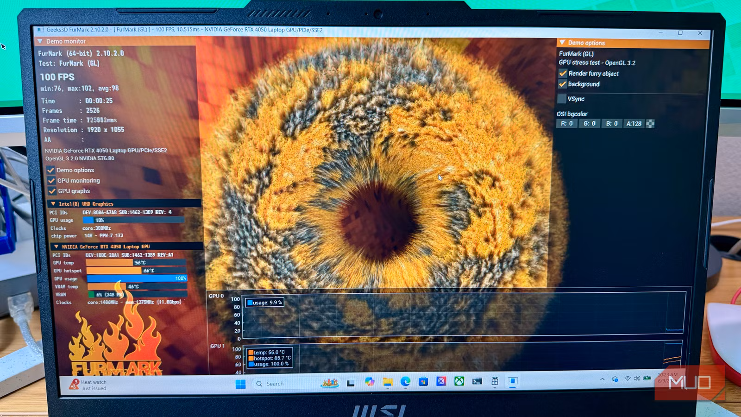Launch Microsoft Edge from the taskbar
This screenshot has width=741, height=417.
click(x=406, y=381)
